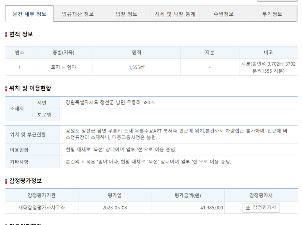The width and height of the screenshot is (302, 225).
Task: Click the 평가금액(원) column header
Action: tap(188, 195)
